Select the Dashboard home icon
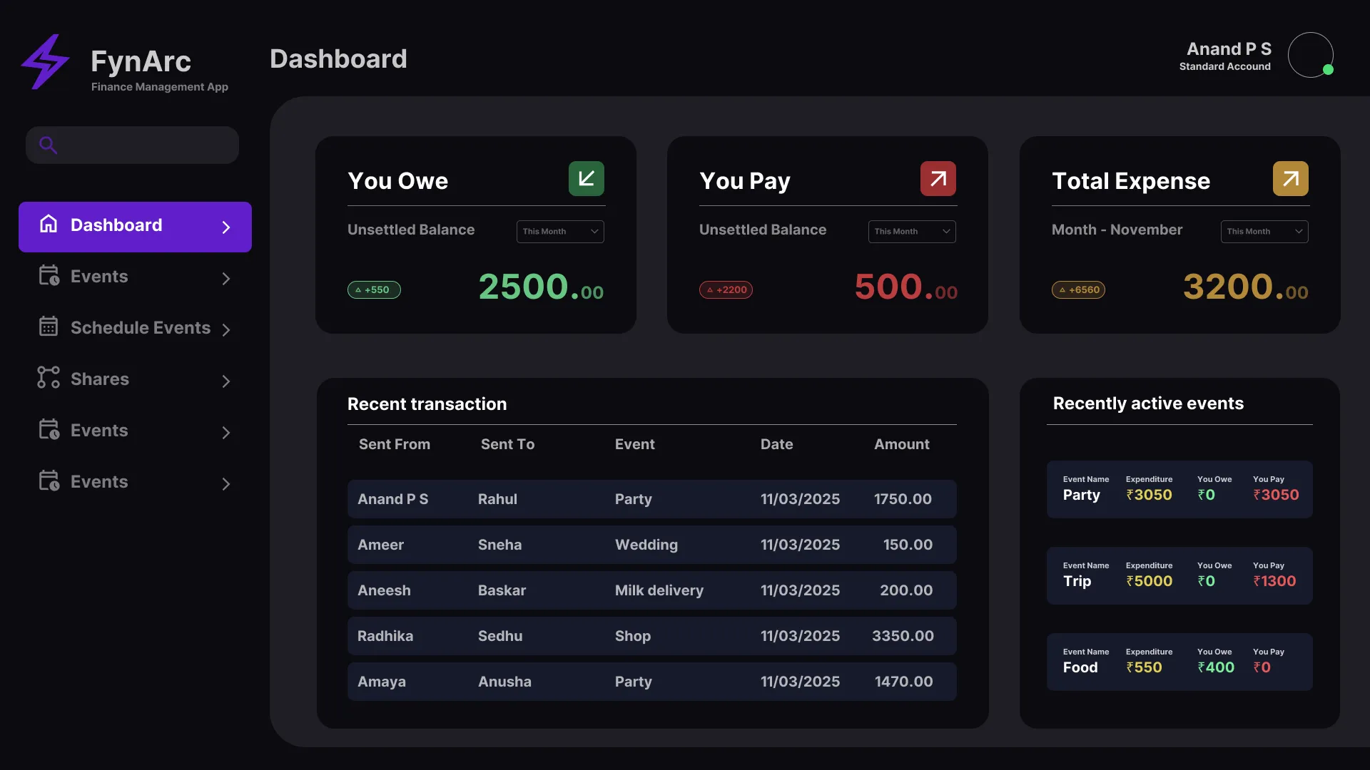Viewport: 1370px width, 770px height. [x=48, y=225]
